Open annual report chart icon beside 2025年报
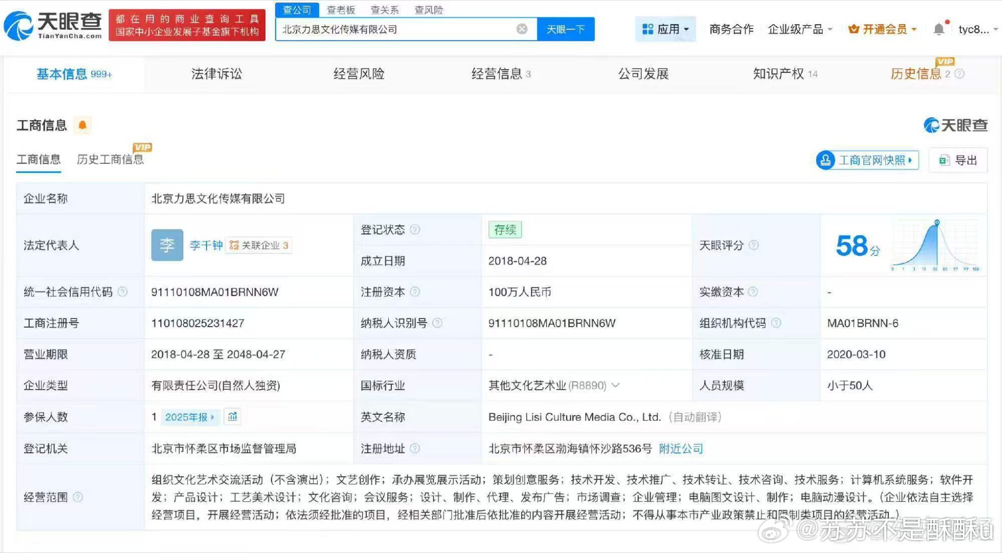Viewport: 1002px width, 553px height. coord(232,417)
